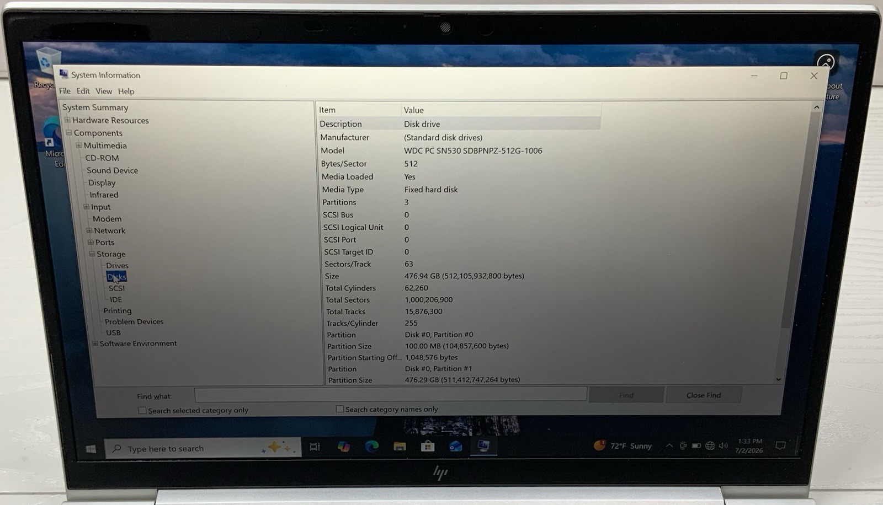Open the taskbar clock showing 1:33 PM
The image size is (883, 505).
[749, 445]
